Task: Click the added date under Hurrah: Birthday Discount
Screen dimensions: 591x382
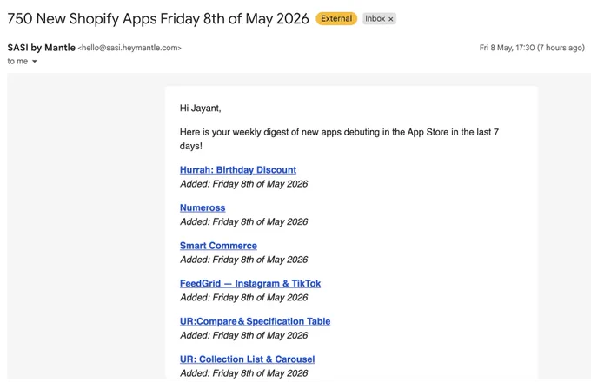Action: click(243, 184)
